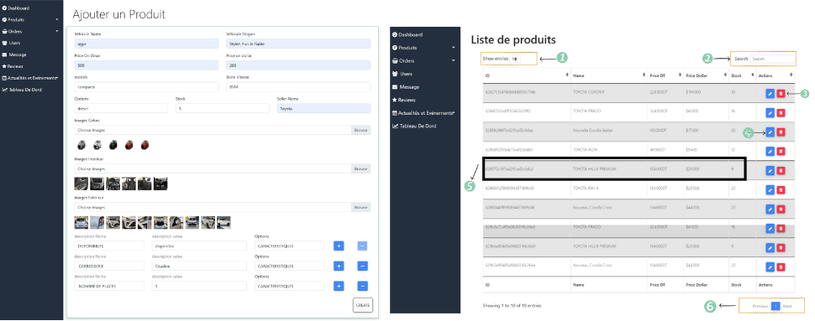The image size is (815, 321).
Task: Sort products by Price Dollar column arrows
Action: [725, 75]
